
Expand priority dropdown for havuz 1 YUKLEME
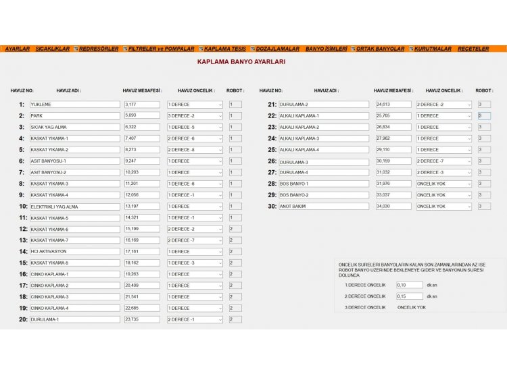coord(220,105)
